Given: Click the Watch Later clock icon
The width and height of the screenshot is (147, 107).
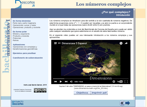Looking at the screenshot, I should (121, 43).
